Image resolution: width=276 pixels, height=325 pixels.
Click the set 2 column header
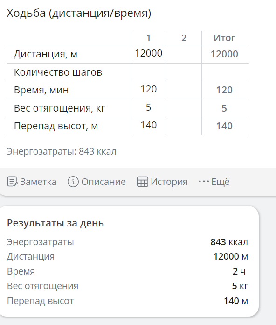(184, 38)
